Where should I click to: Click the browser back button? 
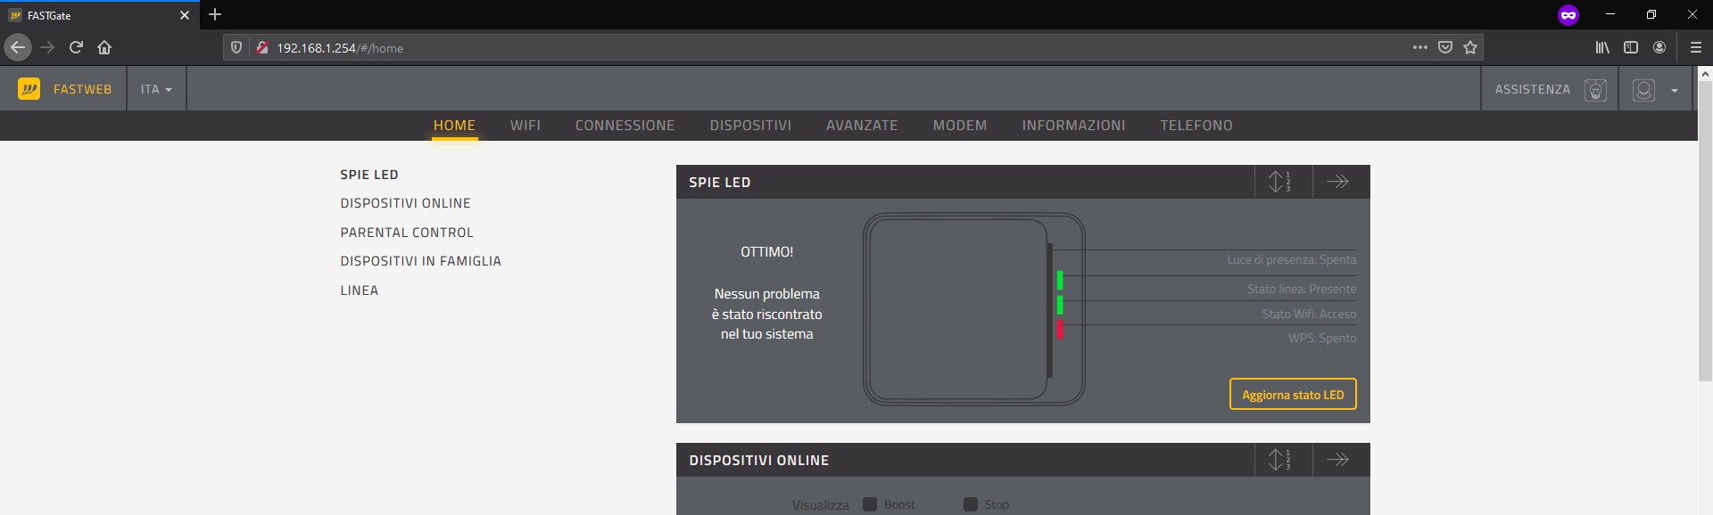[18, 47]
